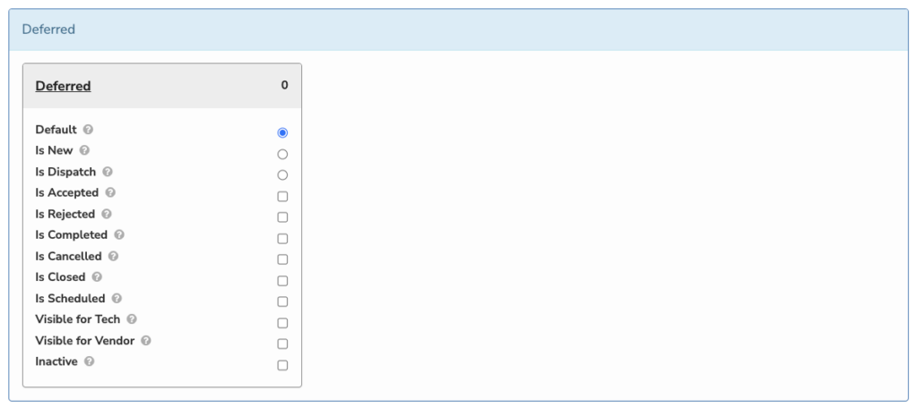This screenshot has width=918, height=416.
Task: Show help for Is Rejected
Action: click(106, 214)
